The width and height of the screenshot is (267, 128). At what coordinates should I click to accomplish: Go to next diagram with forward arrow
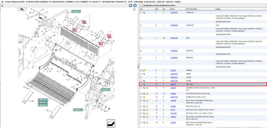[135, 6]
